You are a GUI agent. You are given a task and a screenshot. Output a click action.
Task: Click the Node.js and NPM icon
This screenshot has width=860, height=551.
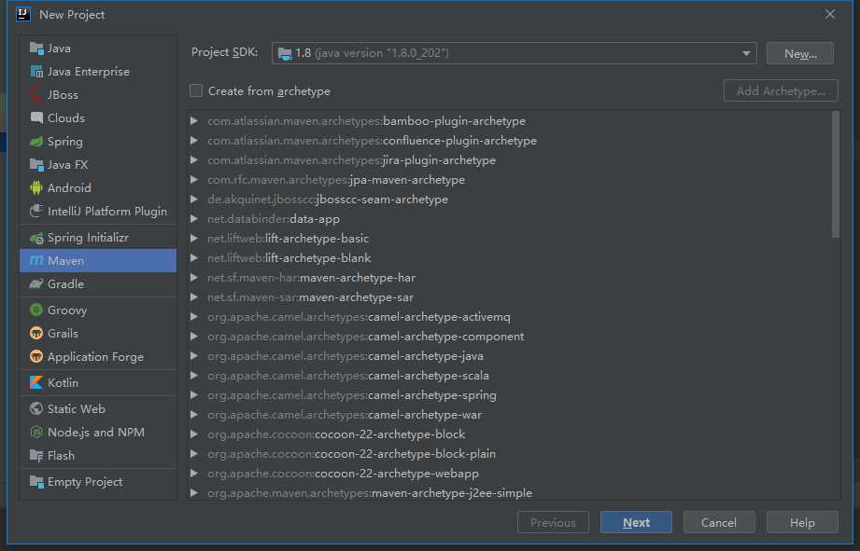pyautogui.click(x=36, y=433)
